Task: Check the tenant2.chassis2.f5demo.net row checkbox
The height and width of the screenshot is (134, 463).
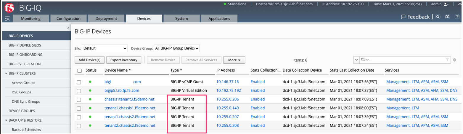Action: coord(79,126)
